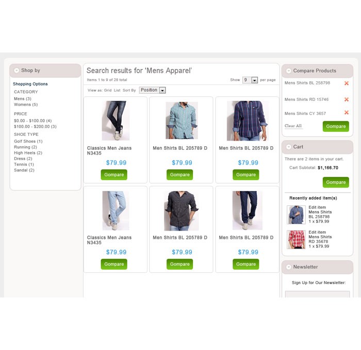
Task: Switch to List view
Action: 117,90
